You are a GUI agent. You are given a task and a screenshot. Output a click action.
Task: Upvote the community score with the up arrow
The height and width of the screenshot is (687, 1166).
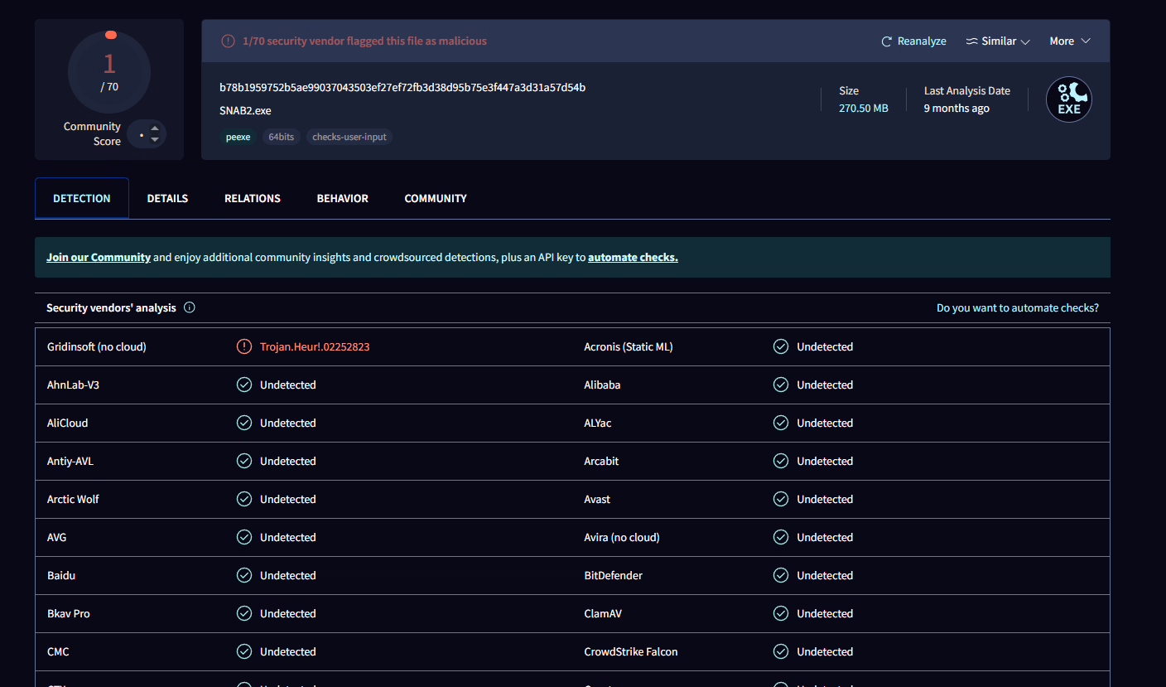155,128
